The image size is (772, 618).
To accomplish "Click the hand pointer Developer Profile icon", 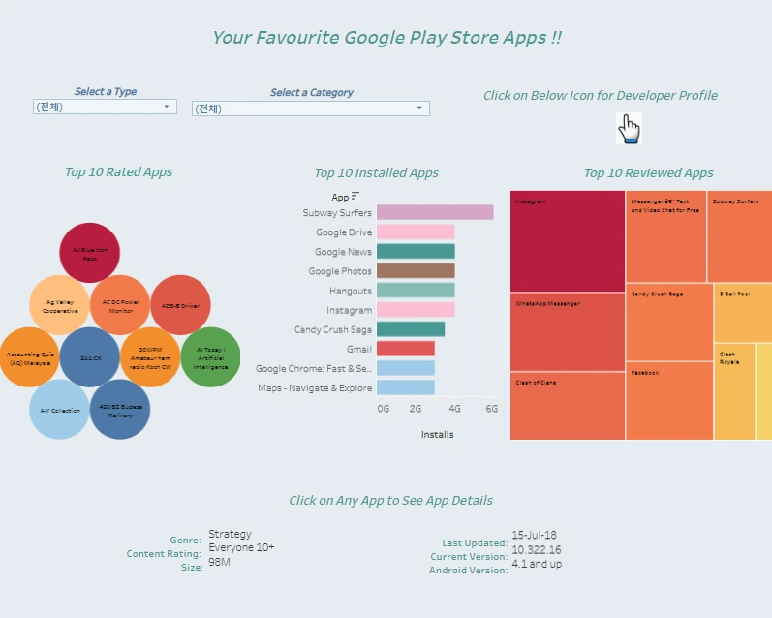I will (629, 129).
